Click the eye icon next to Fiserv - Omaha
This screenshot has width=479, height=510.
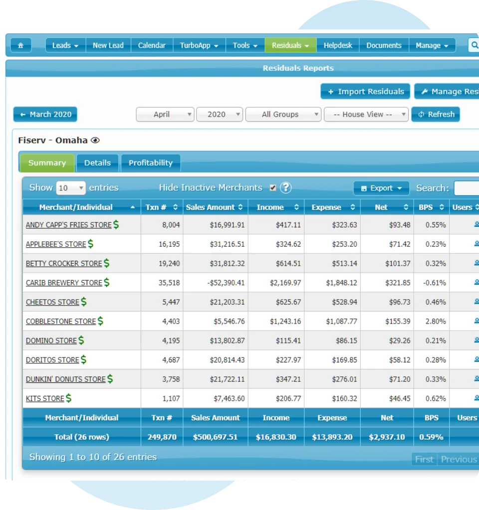pyautogui.click(x=95, y=140)
